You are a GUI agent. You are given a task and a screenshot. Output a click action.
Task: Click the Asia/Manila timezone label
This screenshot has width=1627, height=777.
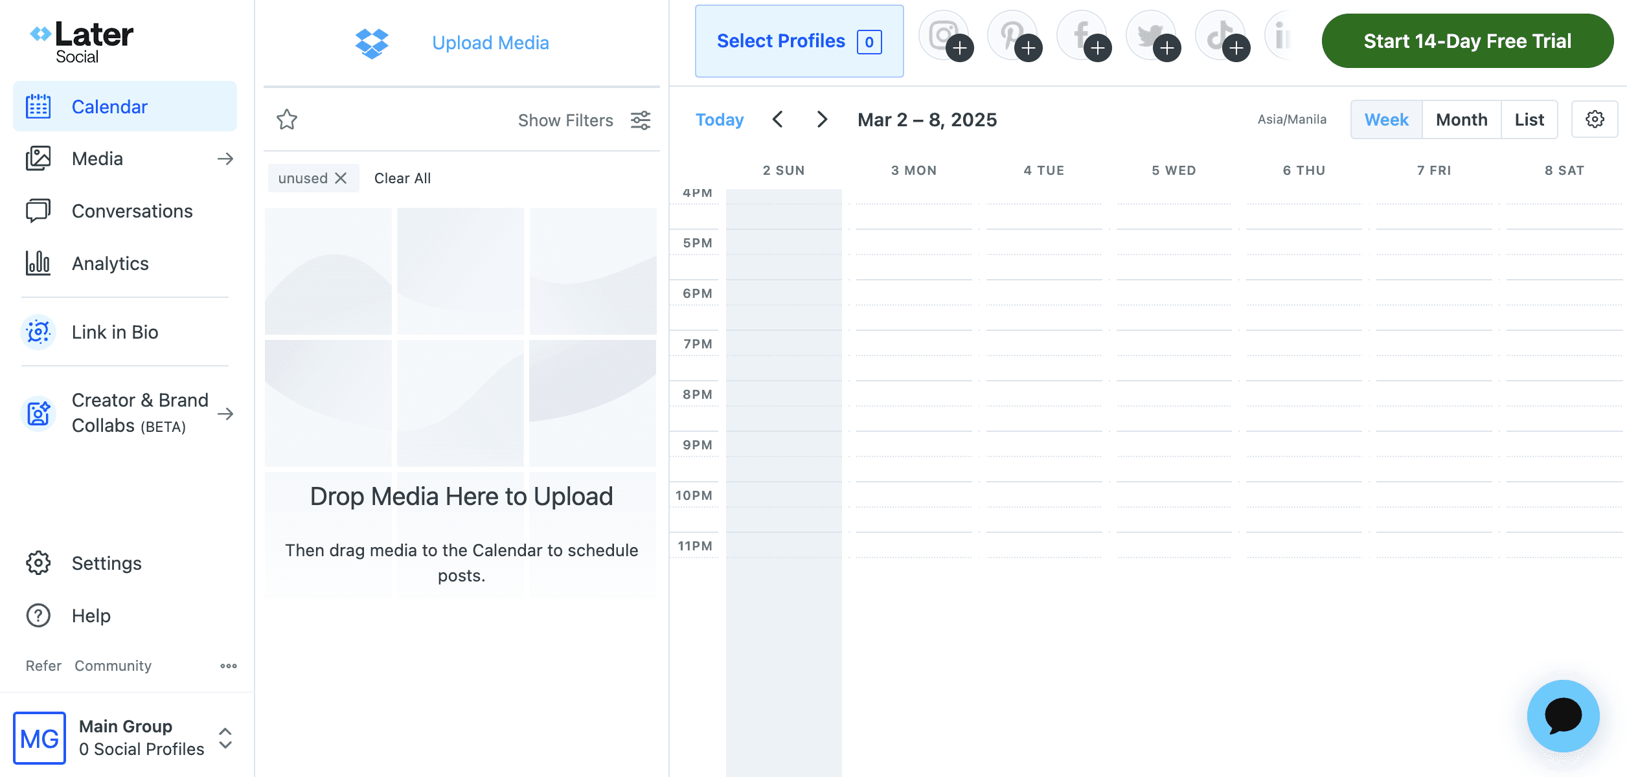(1291, 120)
